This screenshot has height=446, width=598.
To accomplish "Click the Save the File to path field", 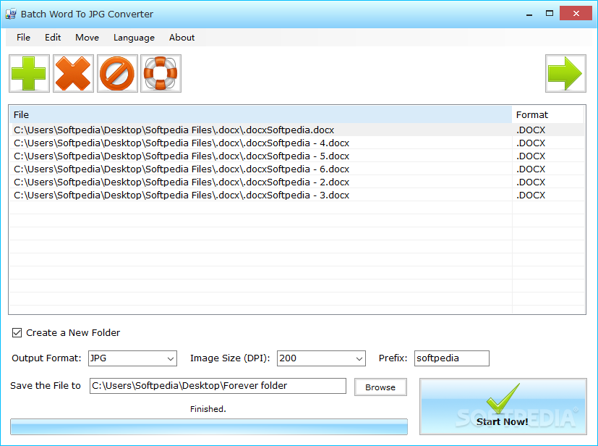I will coord(218,386).
